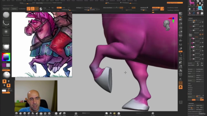Viewport: 207px width, 116px height.
Task: Open the Preferences menu
Action: (80, 1)
